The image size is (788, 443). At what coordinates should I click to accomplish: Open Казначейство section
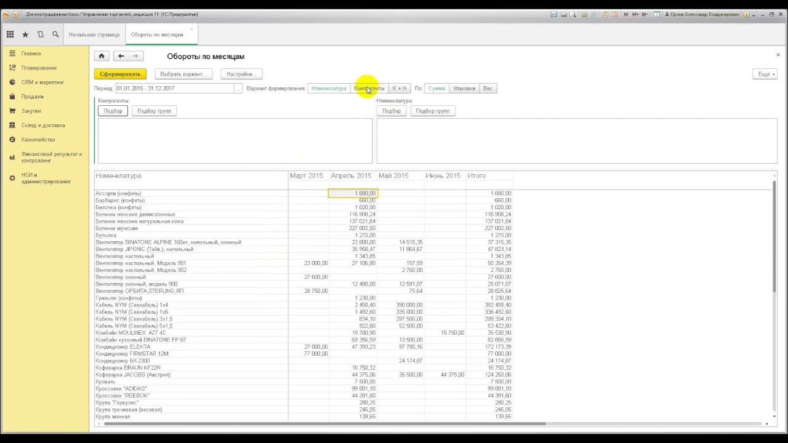(38, 140)
